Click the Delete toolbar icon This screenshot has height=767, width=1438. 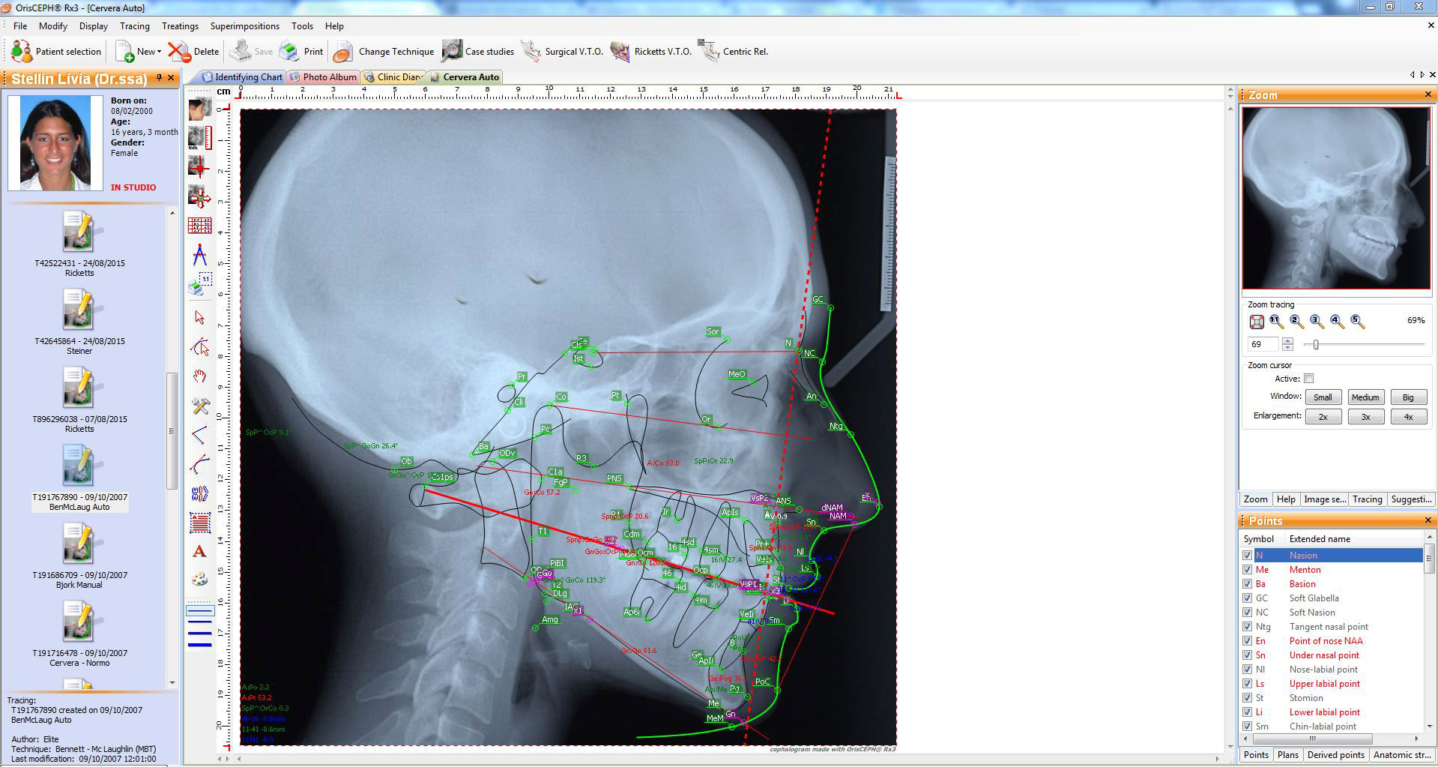click(179, 52)
